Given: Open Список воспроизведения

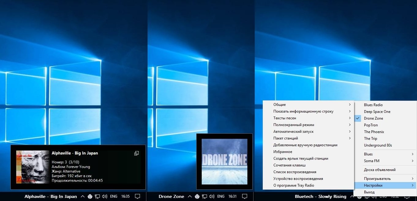Looking at the screenshot, I should click(x=308, y=172).
